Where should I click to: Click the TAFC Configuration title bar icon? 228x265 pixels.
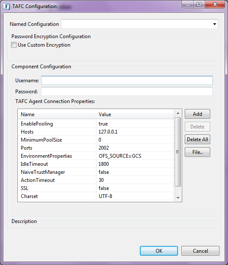7,6
